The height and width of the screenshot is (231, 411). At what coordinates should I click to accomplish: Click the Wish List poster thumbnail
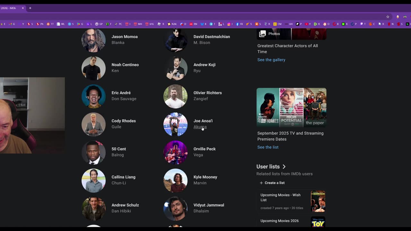click(x=318, y=201)
